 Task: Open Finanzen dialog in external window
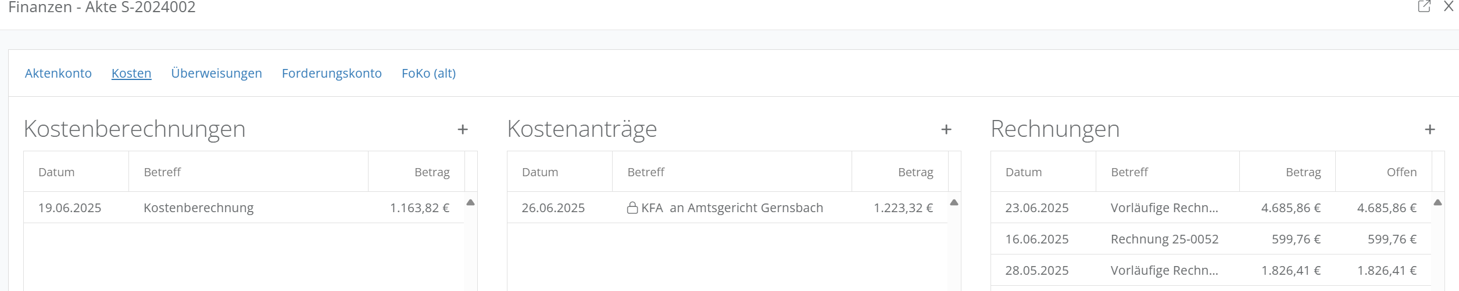click(x=1424, y=7)
